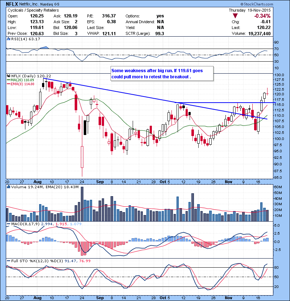Select 'Cyclicals / Specialty Retailers' sector text
Image resolution: width=290 pixels, height=301 pixels.
pyautogui.click(x=33, y=11)
